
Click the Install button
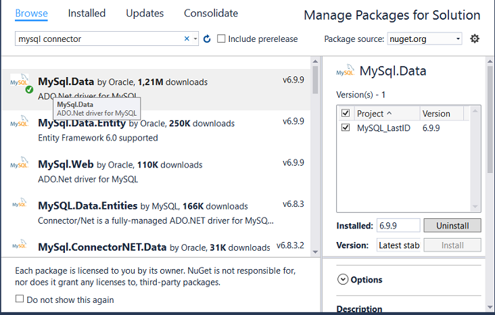coord(452,245)
